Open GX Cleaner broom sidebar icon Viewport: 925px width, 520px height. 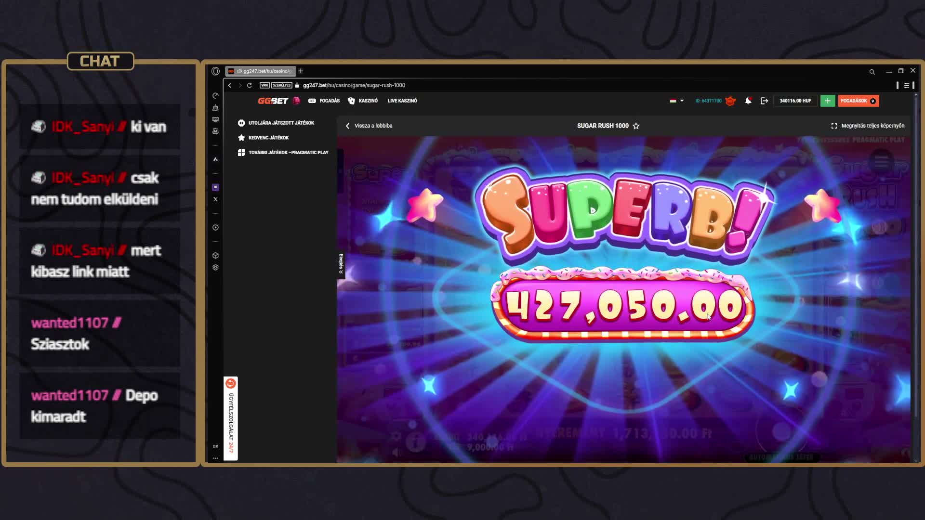tap(215, 107)
